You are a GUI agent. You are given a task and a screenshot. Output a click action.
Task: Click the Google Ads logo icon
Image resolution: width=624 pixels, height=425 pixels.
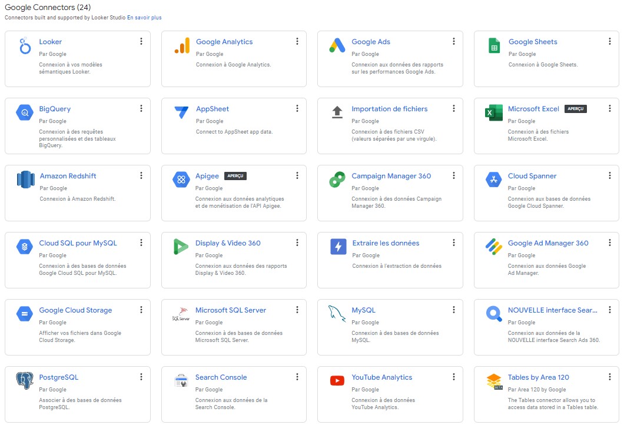(337, 45)
